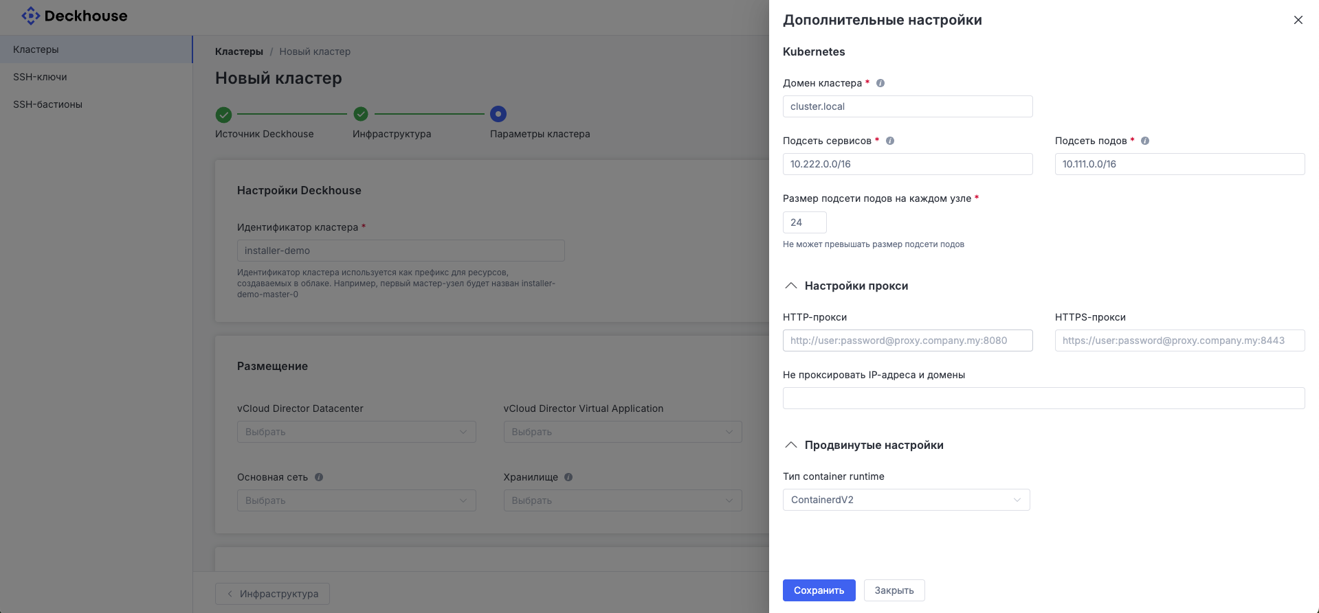The image size is (1319, 613).
Task: Focus the Идентификатор кластера field
Action: point(401,251)
